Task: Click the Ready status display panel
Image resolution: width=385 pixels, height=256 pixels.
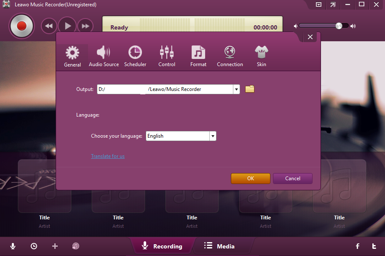Action: tap(192, 24)
